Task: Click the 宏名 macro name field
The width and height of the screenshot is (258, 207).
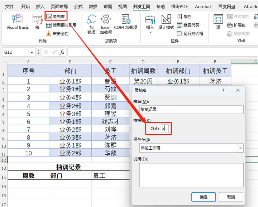Action: click(191, 110)
